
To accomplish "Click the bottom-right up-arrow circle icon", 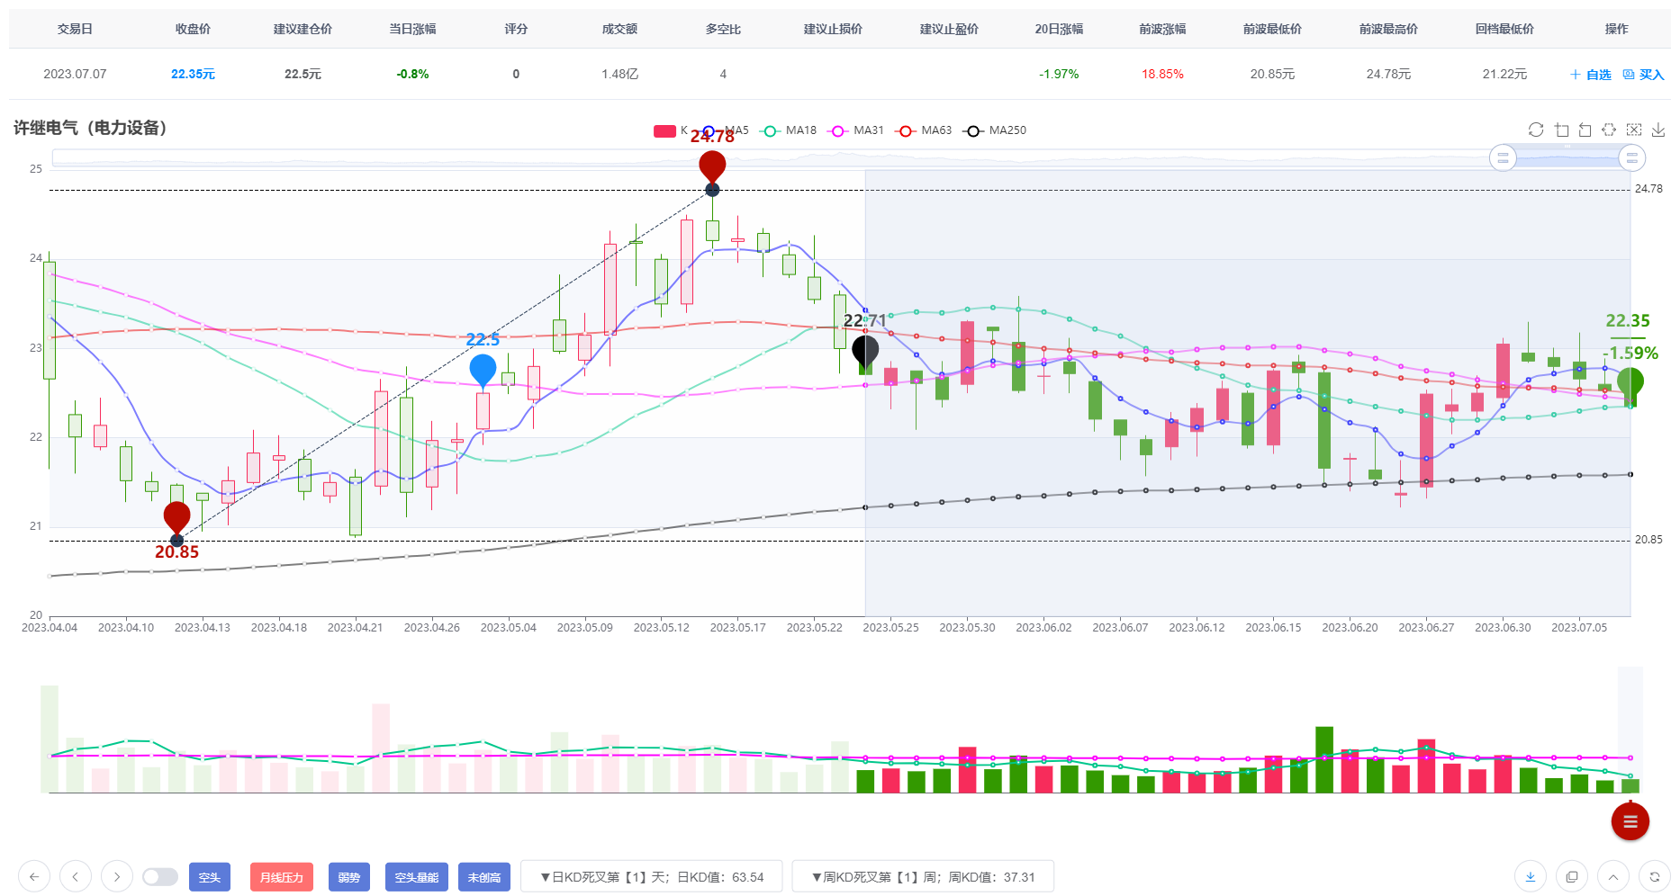I will pos(1613,876).
